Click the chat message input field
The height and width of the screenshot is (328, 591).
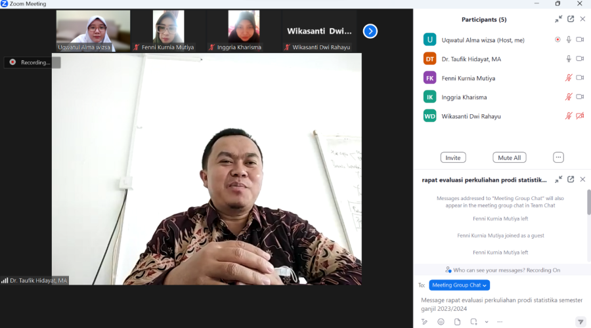coord(502,304)
